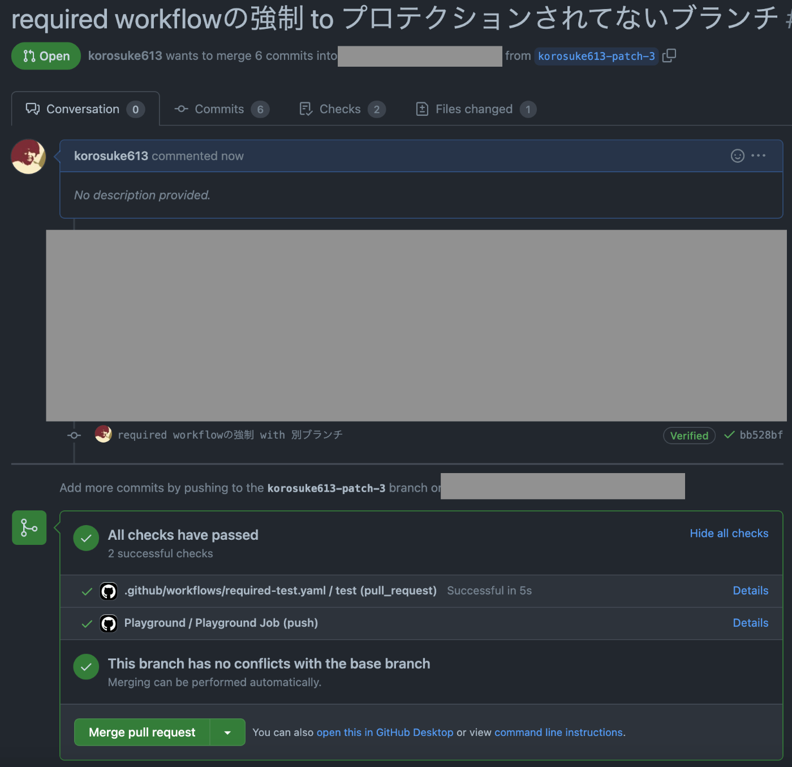Click the korosuke613-patch-3 branch label
The height and width of the screenshot is (767, 792).
(596, 56)
